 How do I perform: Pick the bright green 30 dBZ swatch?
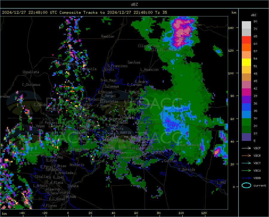[246, 122]
